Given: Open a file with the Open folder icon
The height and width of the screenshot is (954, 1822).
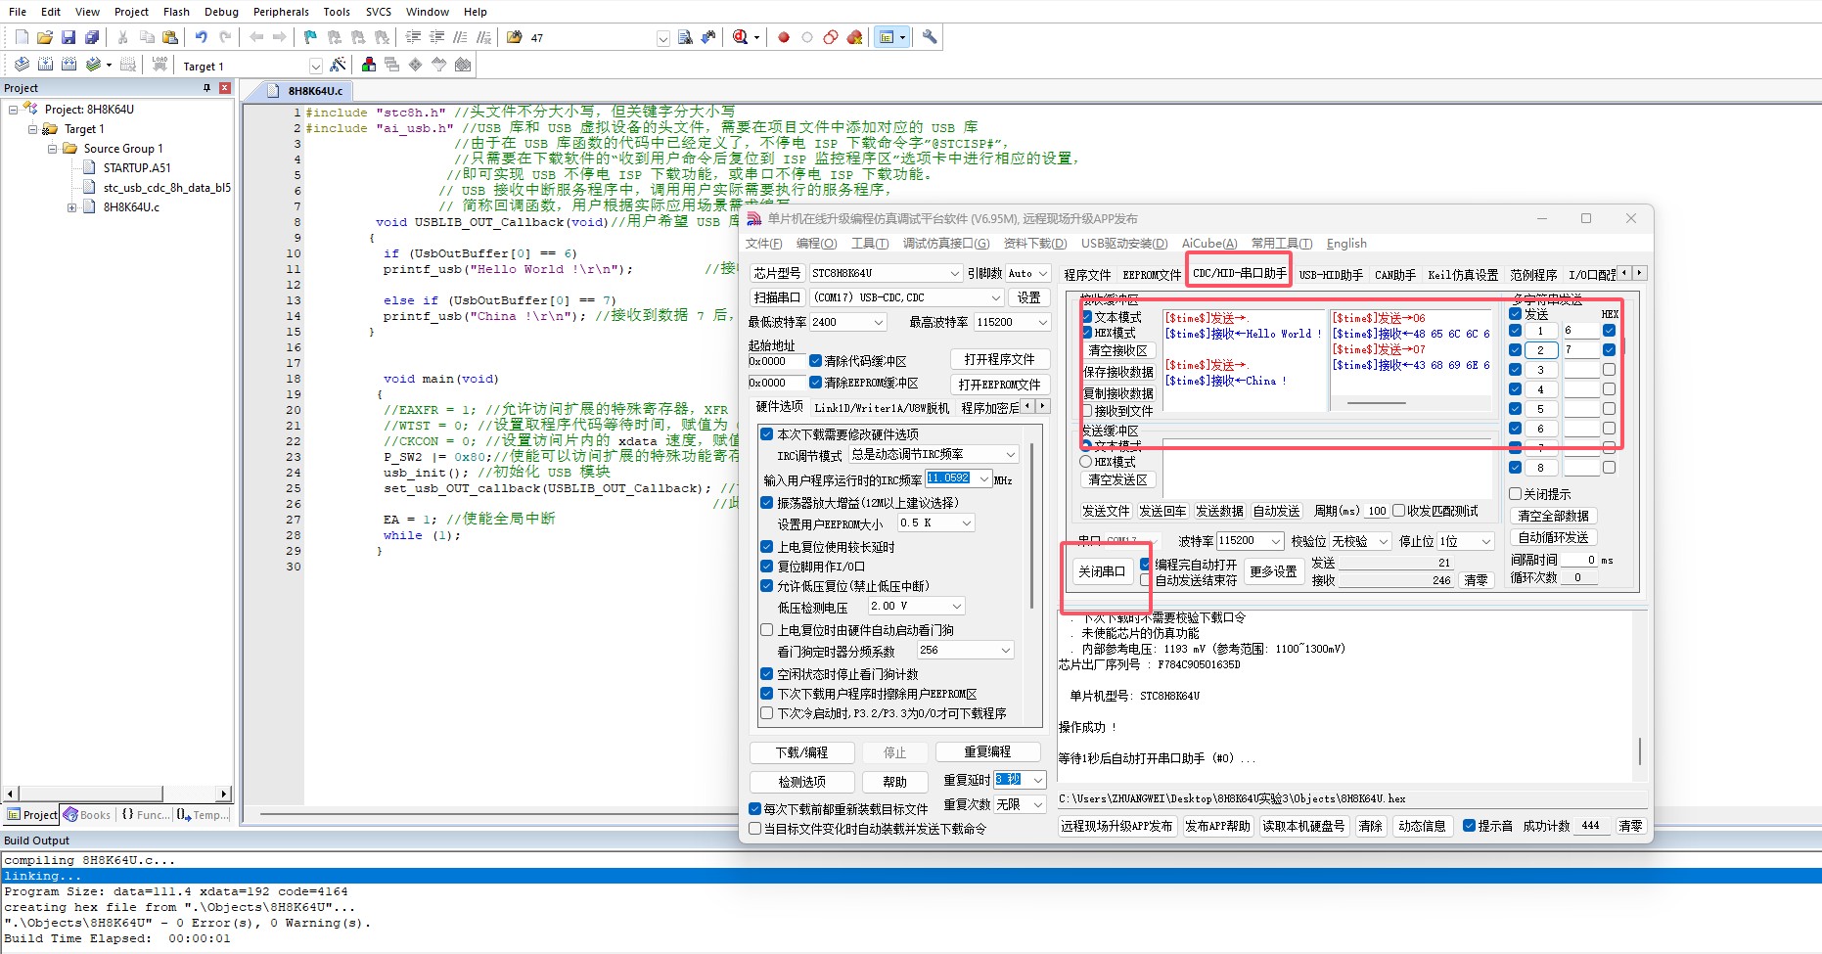Looking at the screenshot, I should (45, 37).
